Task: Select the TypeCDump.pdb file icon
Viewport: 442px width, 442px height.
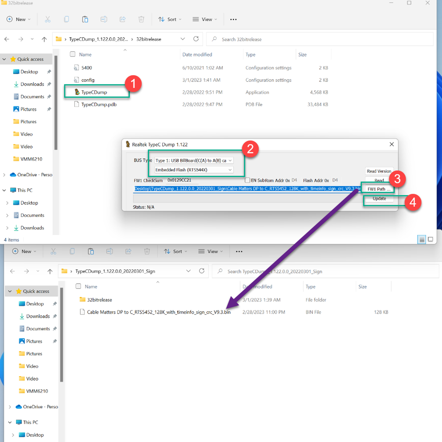Action: (x=76, y=104)
